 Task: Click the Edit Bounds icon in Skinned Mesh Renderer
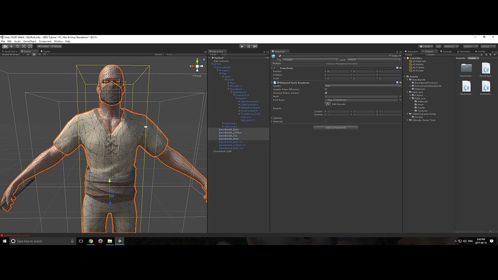point(328,104)
